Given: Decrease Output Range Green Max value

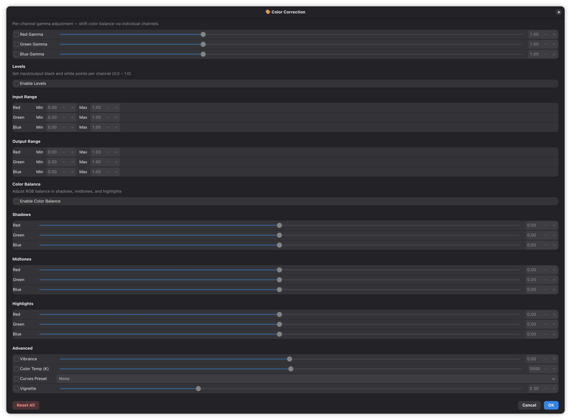Looking at the screenshot, I should point(108,162).
